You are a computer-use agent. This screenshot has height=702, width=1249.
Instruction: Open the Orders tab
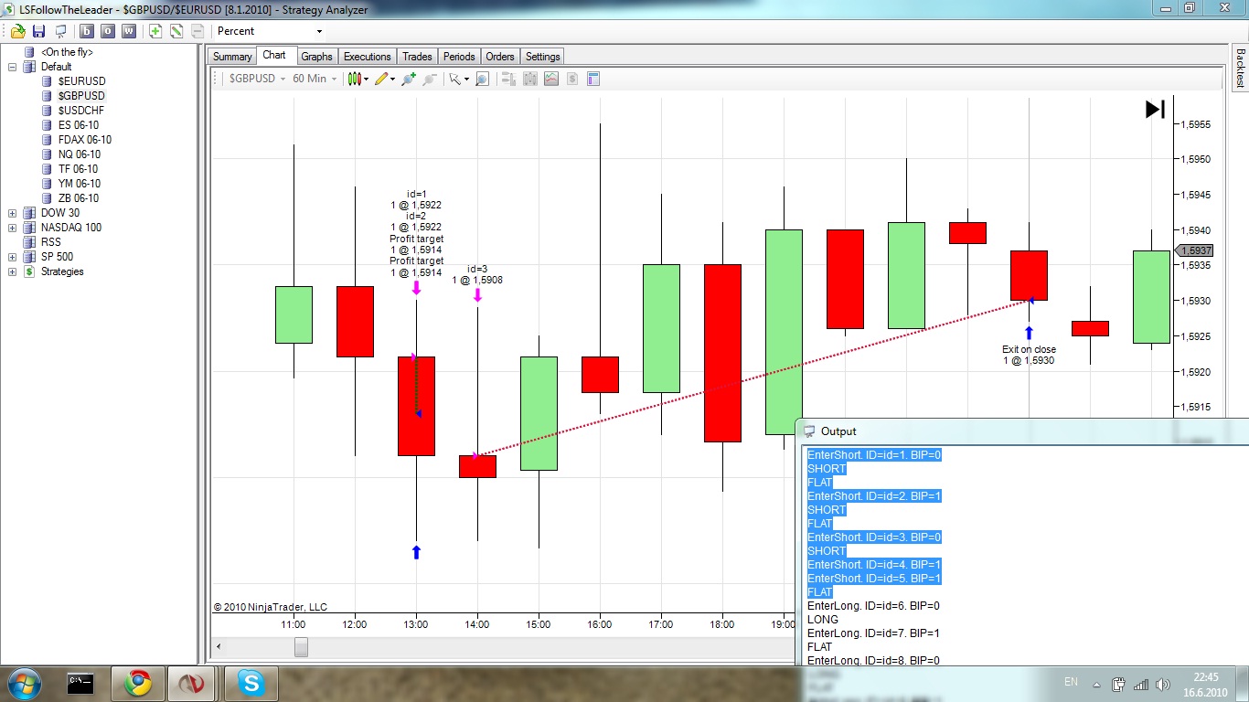pyautogui.click(x=500, y=57)
